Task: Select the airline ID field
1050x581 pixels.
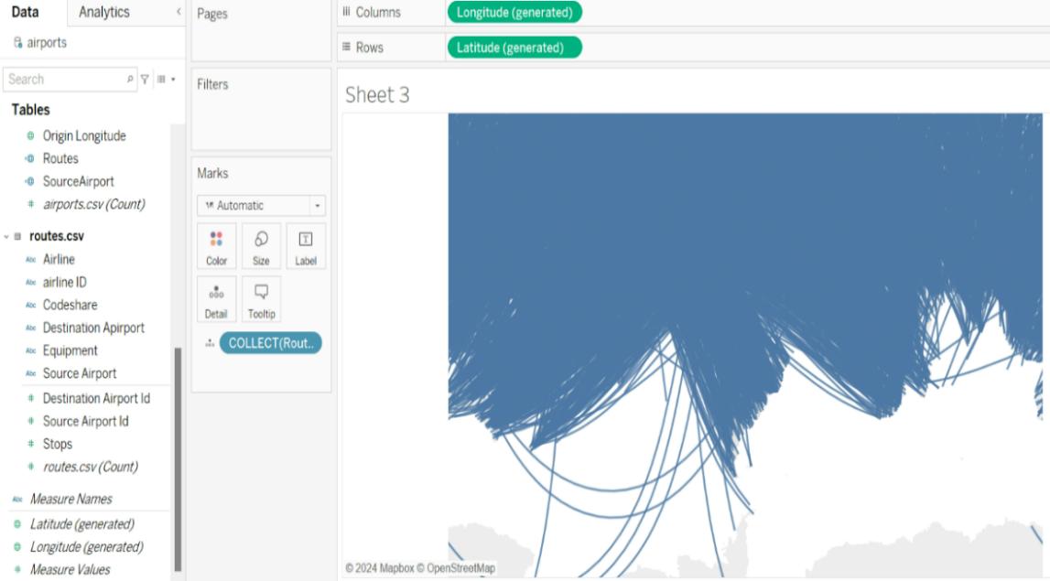Action: coord(64,282)
